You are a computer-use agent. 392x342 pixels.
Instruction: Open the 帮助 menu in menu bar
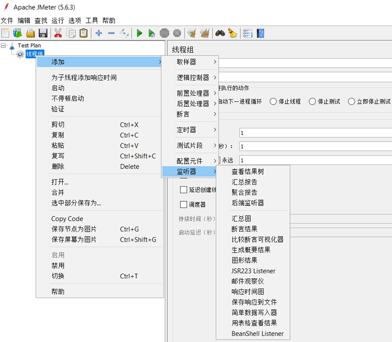point(109,21)
